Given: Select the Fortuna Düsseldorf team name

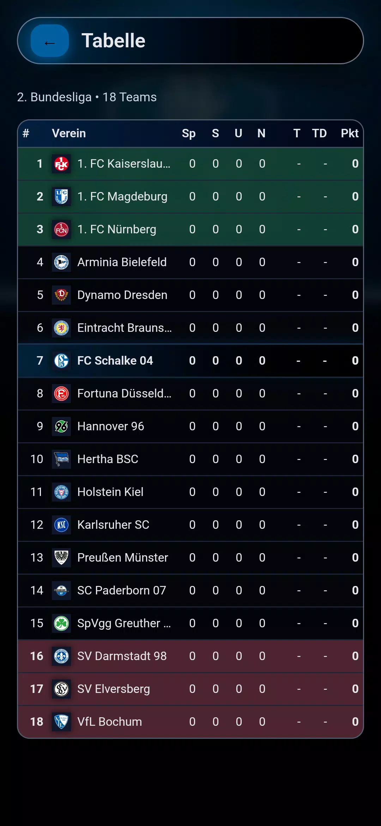Looking at the screenshot, I should [x=124, y=394].
